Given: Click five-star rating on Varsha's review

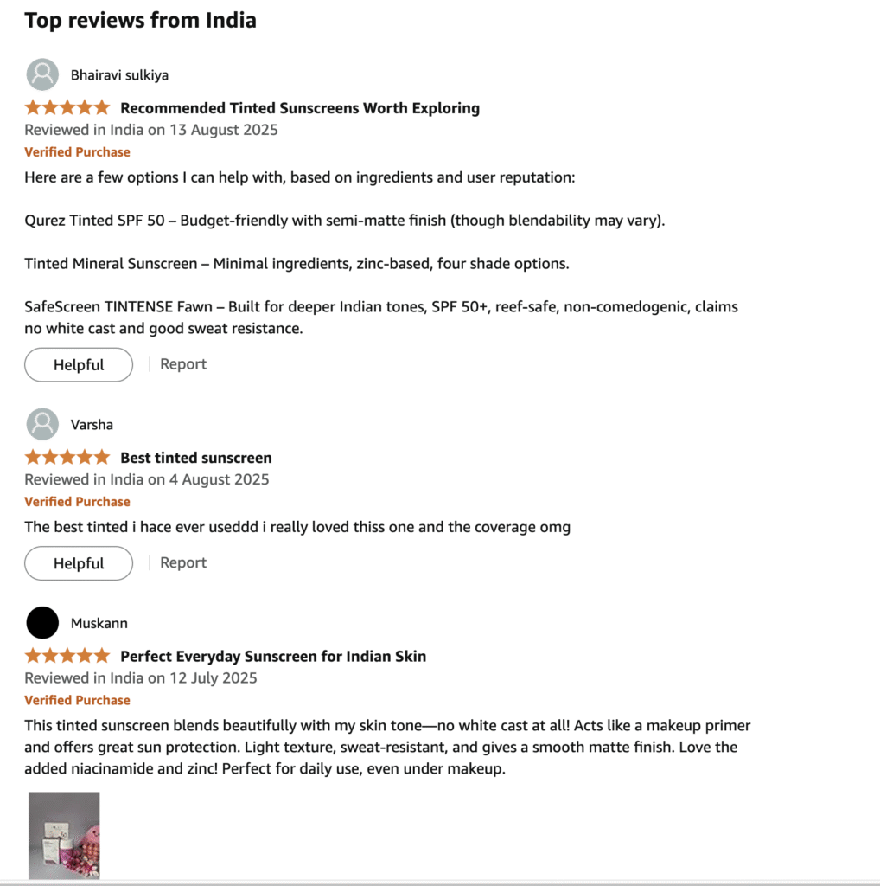Looking at the screenshot, I should click(67, 457).
